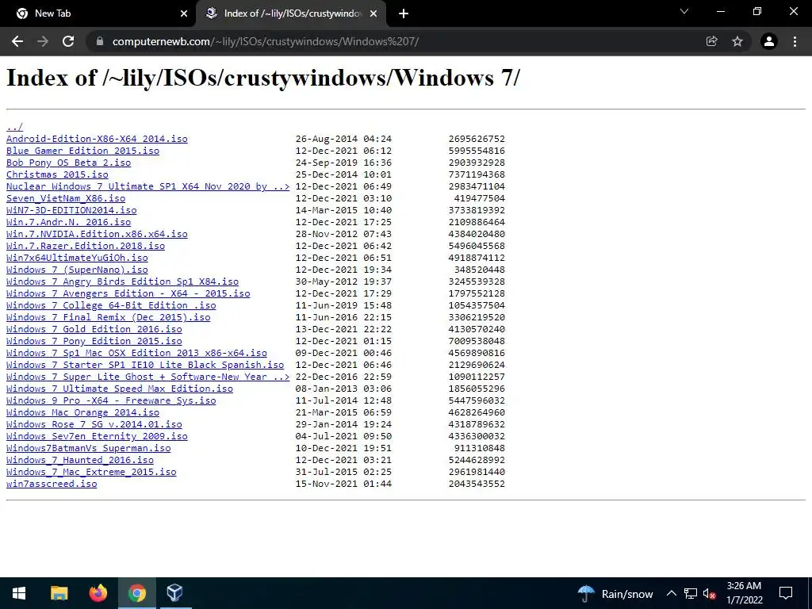Screen dimensions: 812x609
Task: Click file size 2695626752 text
Action: (477, 139)
